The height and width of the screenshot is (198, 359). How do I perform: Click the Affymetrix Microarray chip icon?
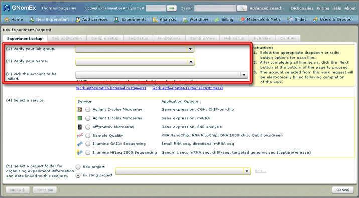pyautogui.click(x=80, y=127)
